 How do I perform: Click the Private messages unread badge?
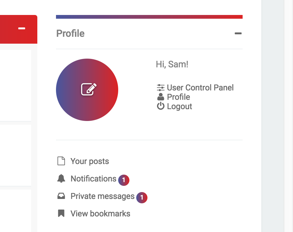click(x=142, y=197)
